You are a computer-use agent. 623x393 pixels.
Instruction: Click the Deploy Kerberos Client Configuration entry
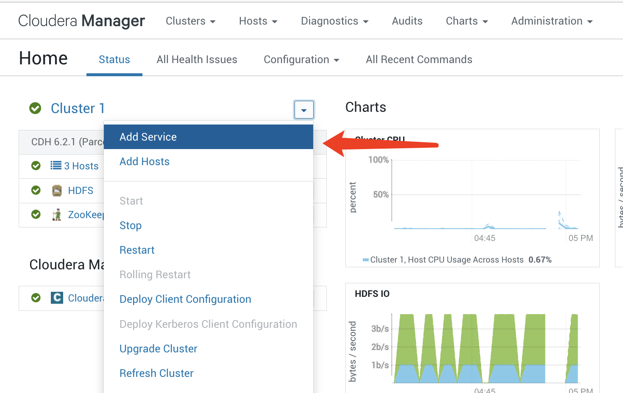tap(209, 324)
